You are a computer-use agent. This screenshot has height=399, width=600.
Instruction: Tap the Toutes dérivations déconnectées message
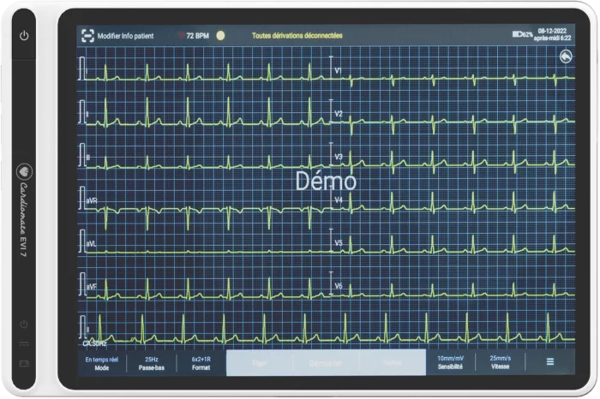coord(297,36)
